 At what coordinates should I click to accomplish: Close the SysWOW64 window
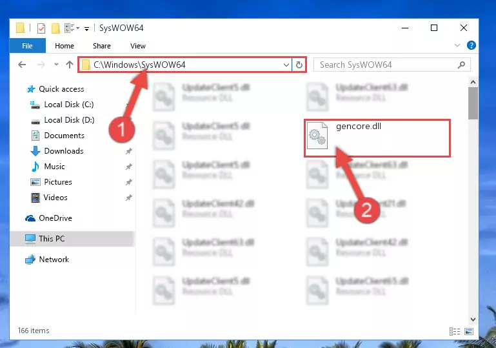[463, 28]
